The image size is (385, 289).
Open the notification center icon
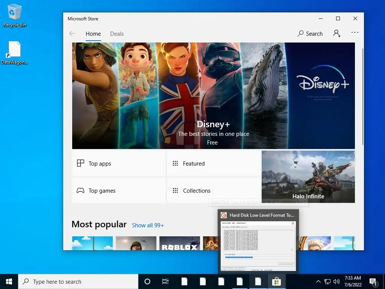coord(373,281)
